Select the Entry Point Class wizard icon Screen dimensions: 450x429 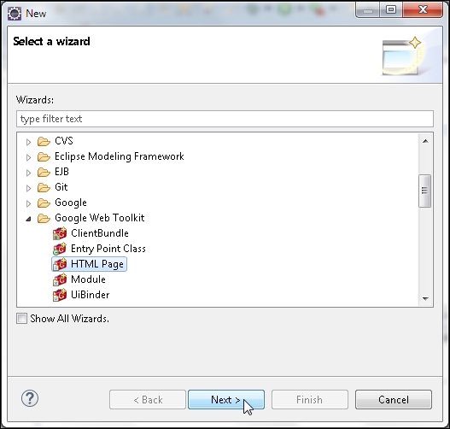60,249
